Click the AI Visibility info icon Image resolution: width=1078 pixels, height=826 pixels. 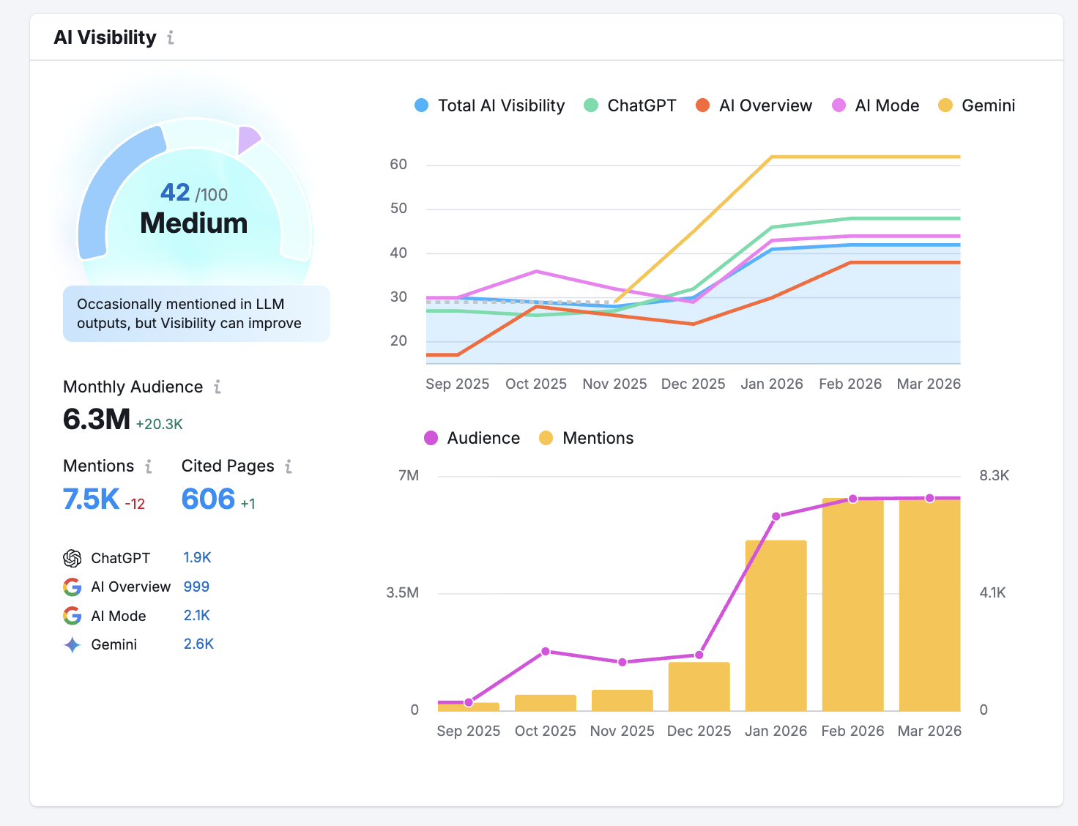[171, 37]
